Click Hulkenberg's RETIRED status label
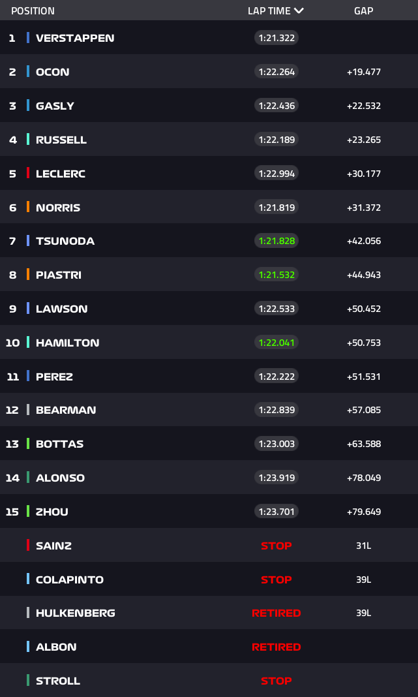The image size is (418, 697). tap(276, 613)
